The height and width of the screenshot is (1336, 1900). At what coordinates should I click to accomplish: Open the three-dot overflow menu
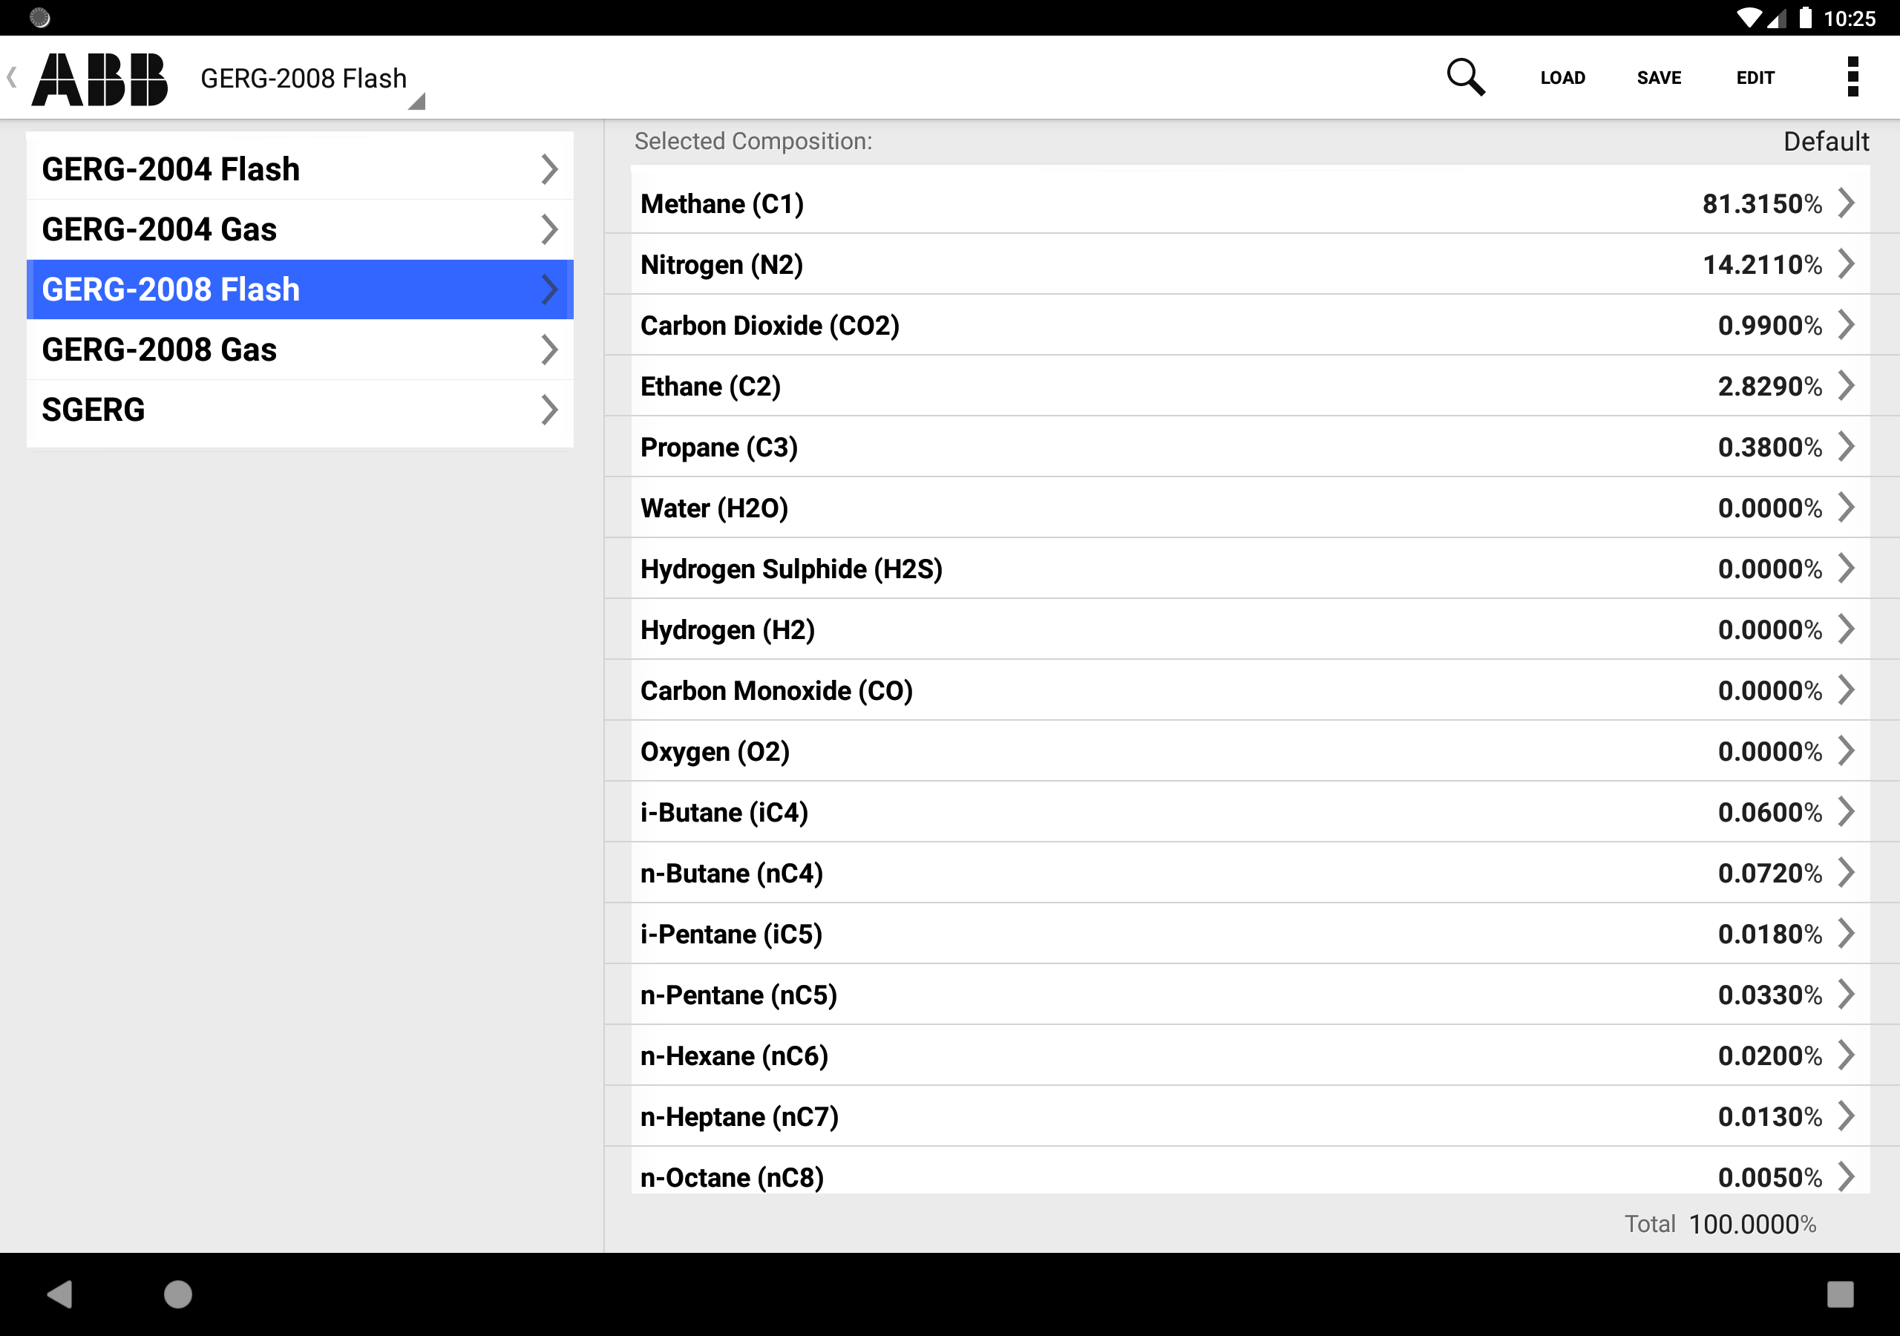coord(1852,77)
